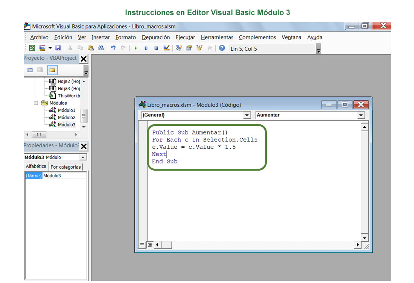Click the Redo arrow icon
414x283 pixels.
tap(123, 48)
